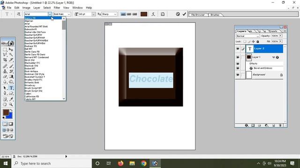Select the Zoom tool
Viewport: 300px width, 168px height.
pos(11,105)
